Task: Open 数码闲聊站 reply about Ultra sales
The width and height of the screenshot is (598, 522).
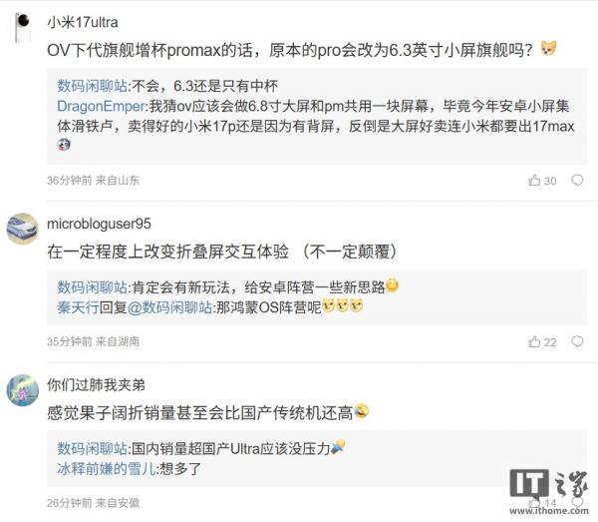Action: (93, 448)
